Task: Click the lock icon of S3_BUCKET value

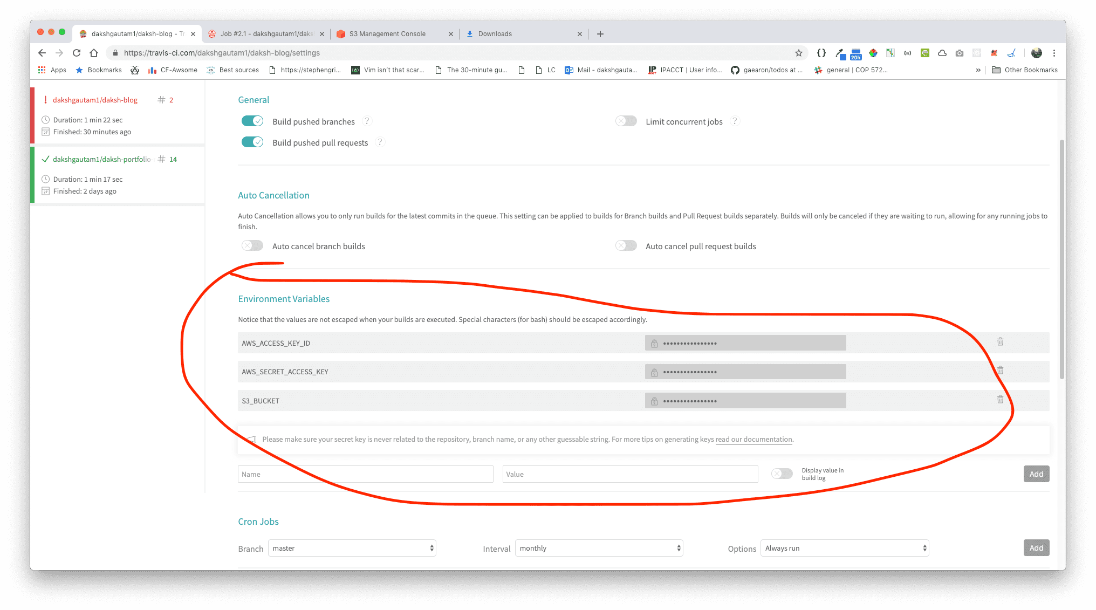Action: [x=654, y=401]
